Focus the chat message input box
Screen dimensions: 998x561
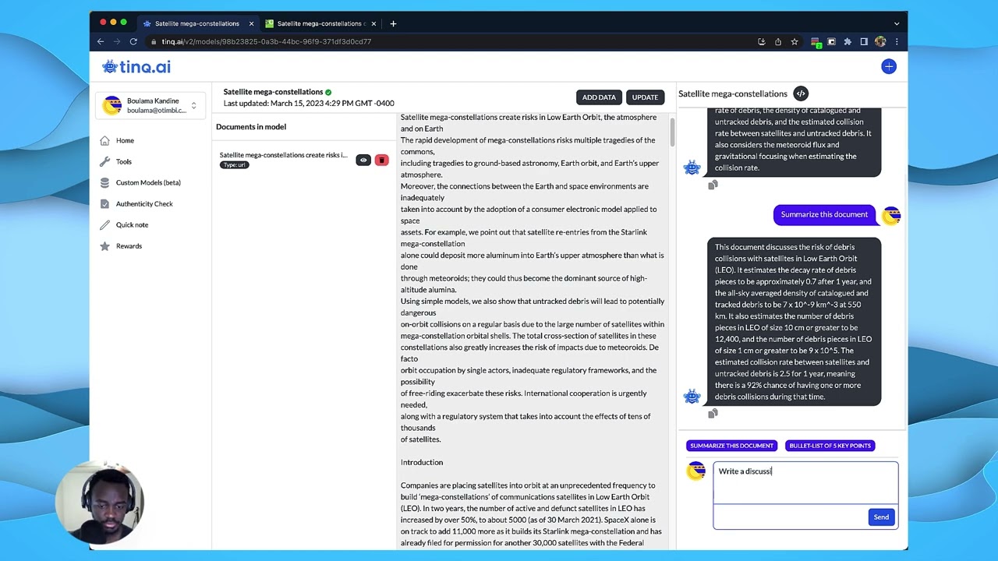[805, 483]
